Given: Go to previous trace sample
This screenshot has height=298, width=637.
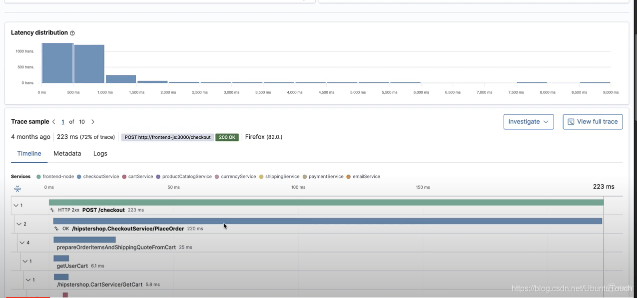Looking at the screenshot, I should coord(54,122).
